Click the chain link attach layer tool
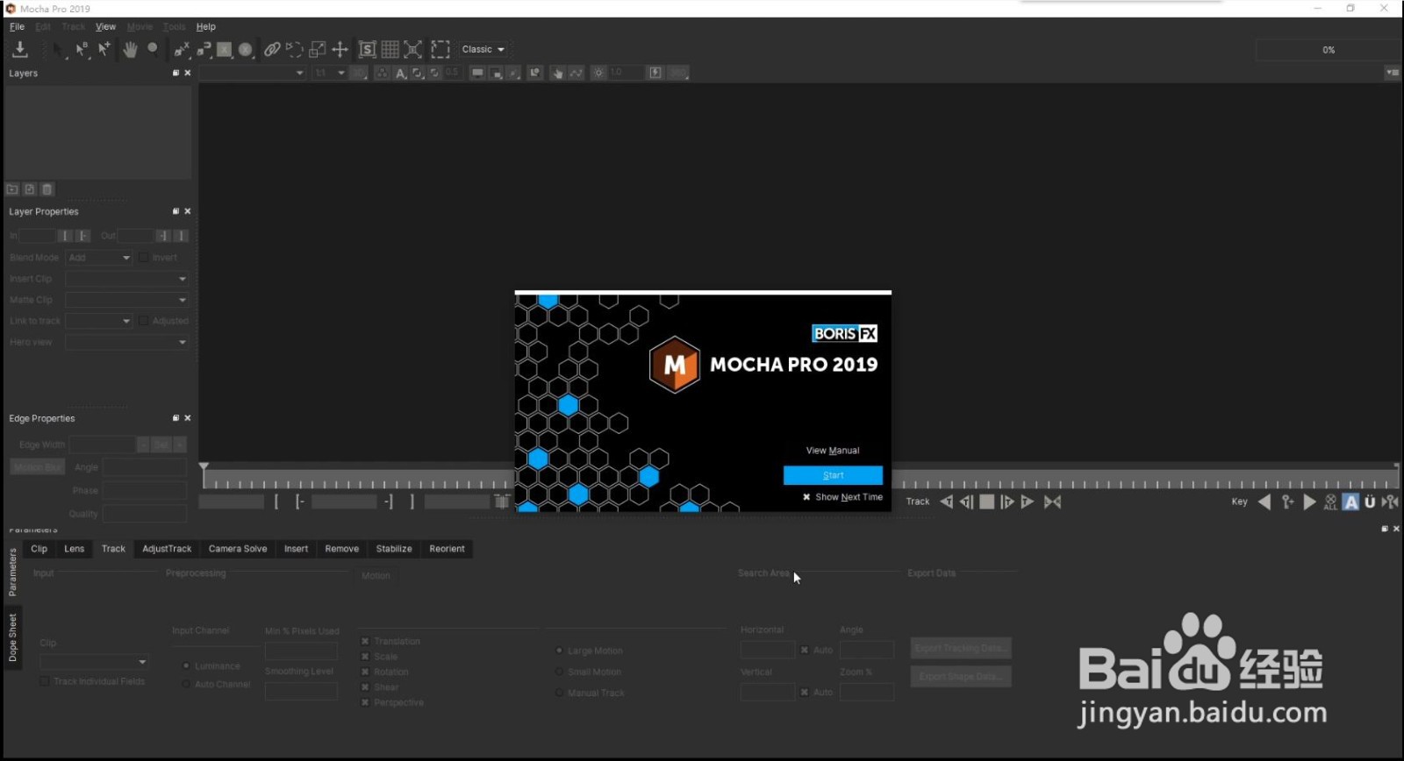Viewport: 1404px width, 761px height. pos(272,49)
